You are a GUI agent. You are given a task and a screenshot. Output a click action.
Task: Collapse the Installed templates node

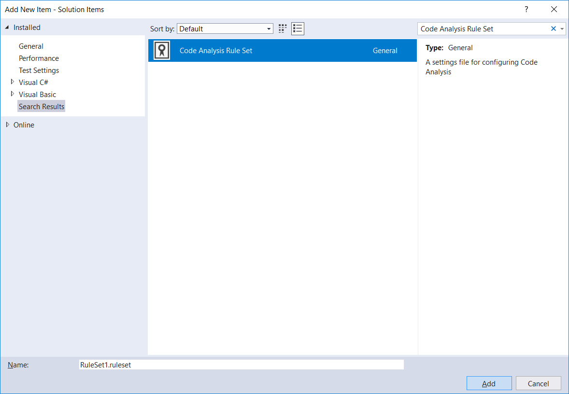point(7,28)
